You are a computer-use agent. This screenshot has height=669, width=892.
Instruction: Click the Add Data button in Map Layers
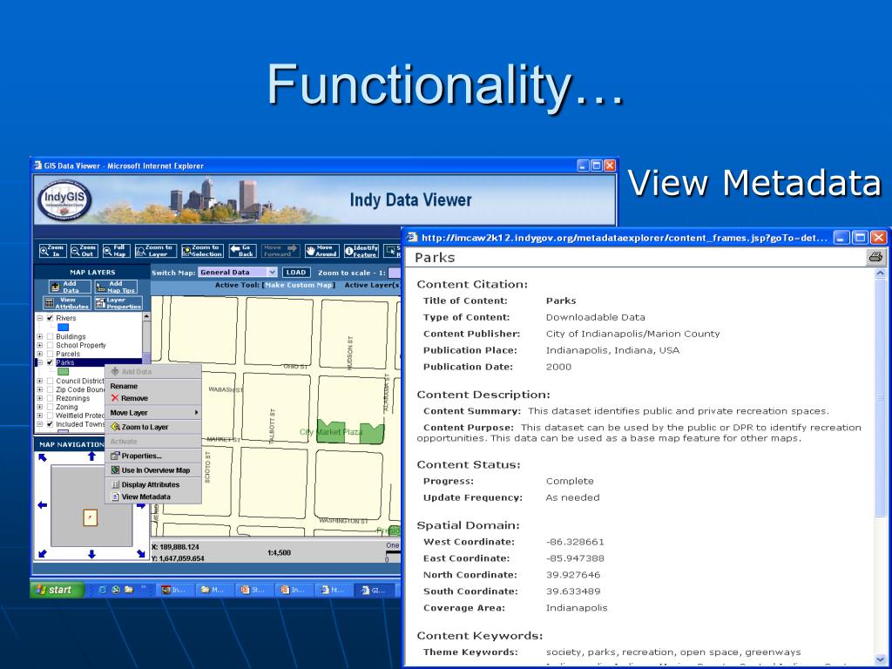(x=70, y=287)
